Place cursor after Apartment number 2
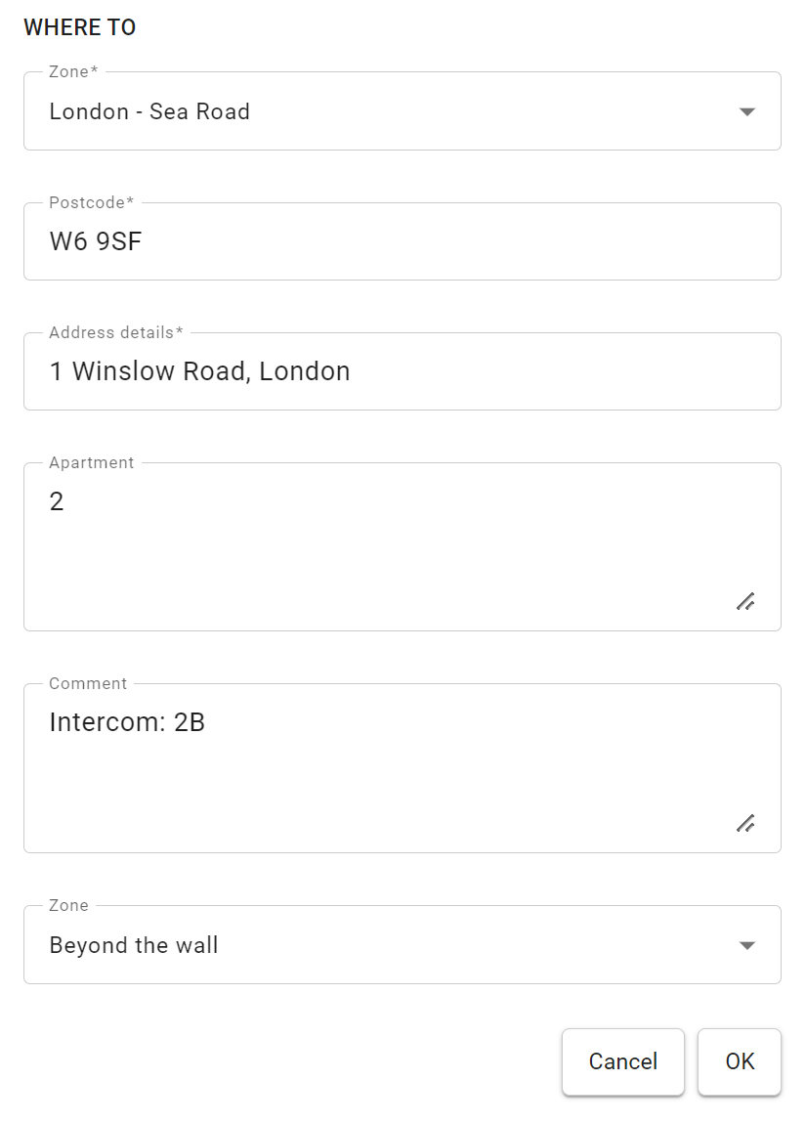Image resolution: width=806 pixels, height=1124 pixels. (65, 501)
